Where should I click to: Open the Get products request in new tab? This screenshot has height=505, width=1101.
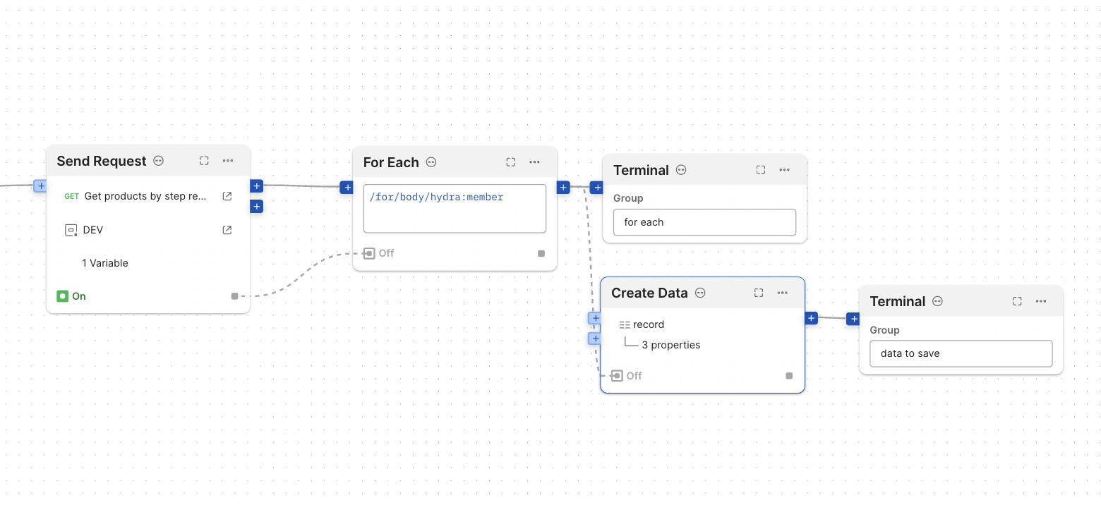(x=227, y=196)
